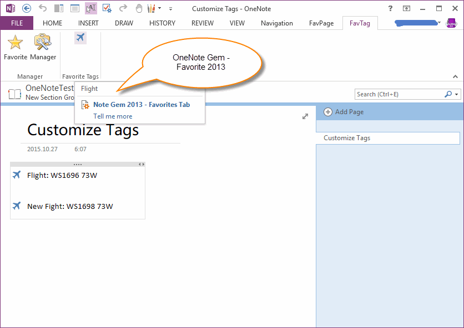Click Tell me more link

pos(113,116)
